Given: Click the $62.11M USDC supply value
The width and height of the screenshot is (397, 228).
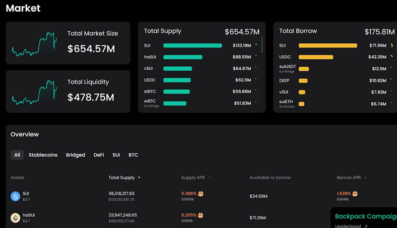Looking at the screenshot, I should 243,80.
